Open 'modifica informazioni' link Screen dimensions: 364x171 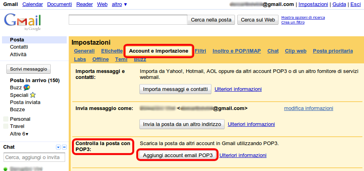point(308,108)
